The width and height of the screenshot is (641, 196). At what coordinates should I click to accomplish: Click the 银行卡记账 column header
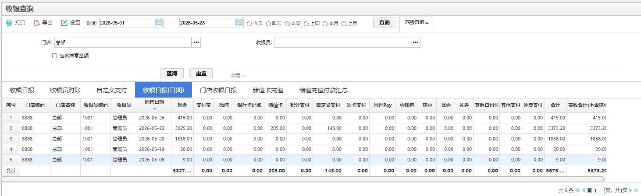[x=249, y=105]
